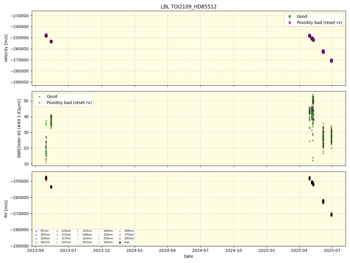Click the 1100nm legend label
The height and width of the screenshot is (263, 350).
tap(66, 231)
